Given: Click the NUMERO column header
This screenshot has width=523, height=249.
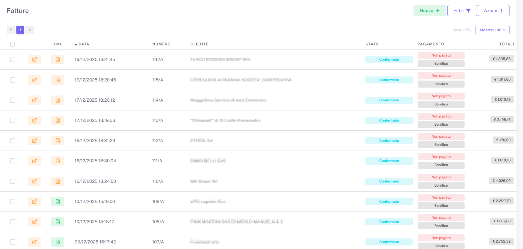Looking at the screenshot, I should click(x=161, y=44).
